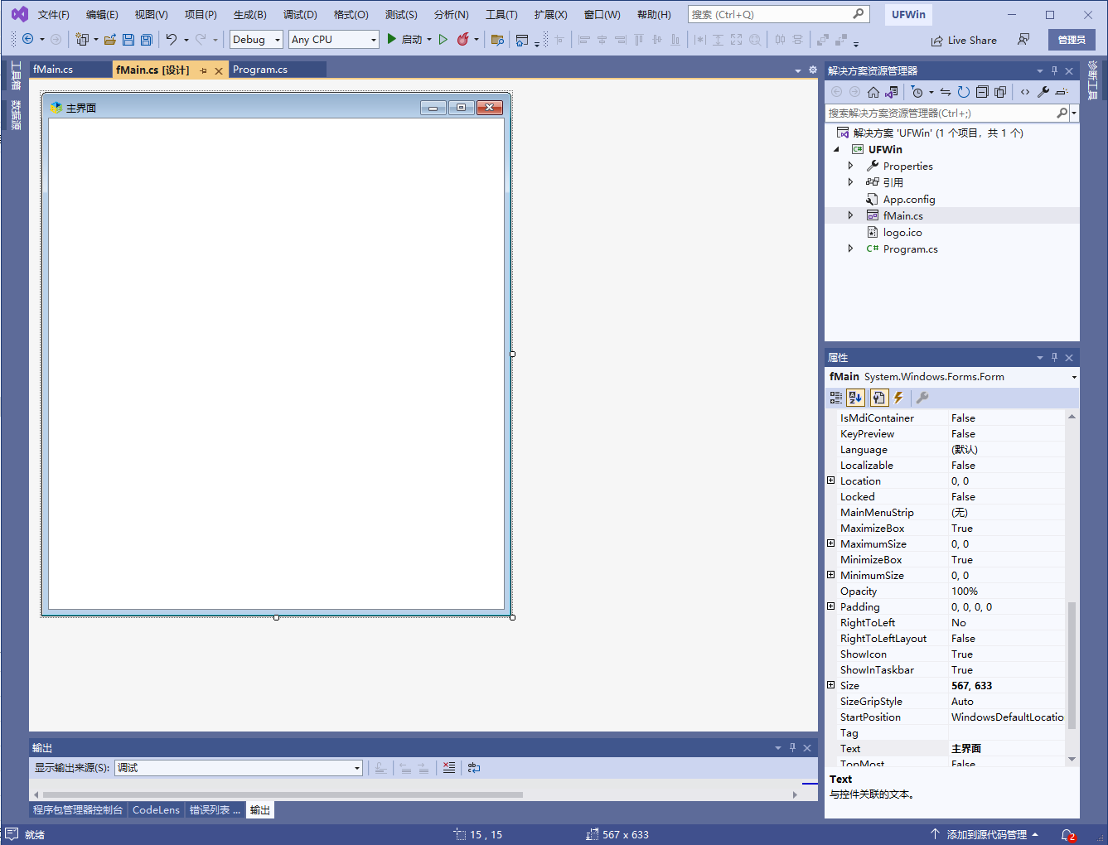This screenshot has height=845, width=1108.
Task: Click pending changes filter clock icon
Action: (917, 92)
